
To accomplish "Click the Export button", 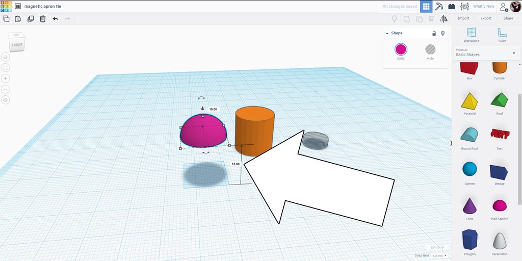I will click(x=486, y=18).
